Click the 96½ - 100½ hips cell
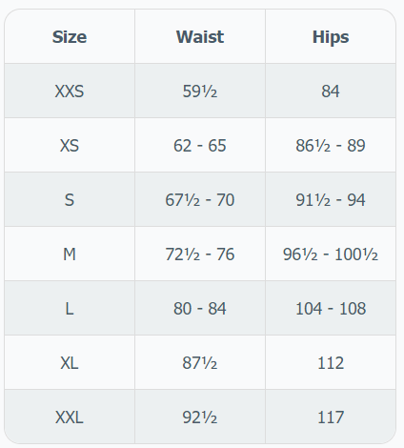The image size is (404, 448). (331, 255)
